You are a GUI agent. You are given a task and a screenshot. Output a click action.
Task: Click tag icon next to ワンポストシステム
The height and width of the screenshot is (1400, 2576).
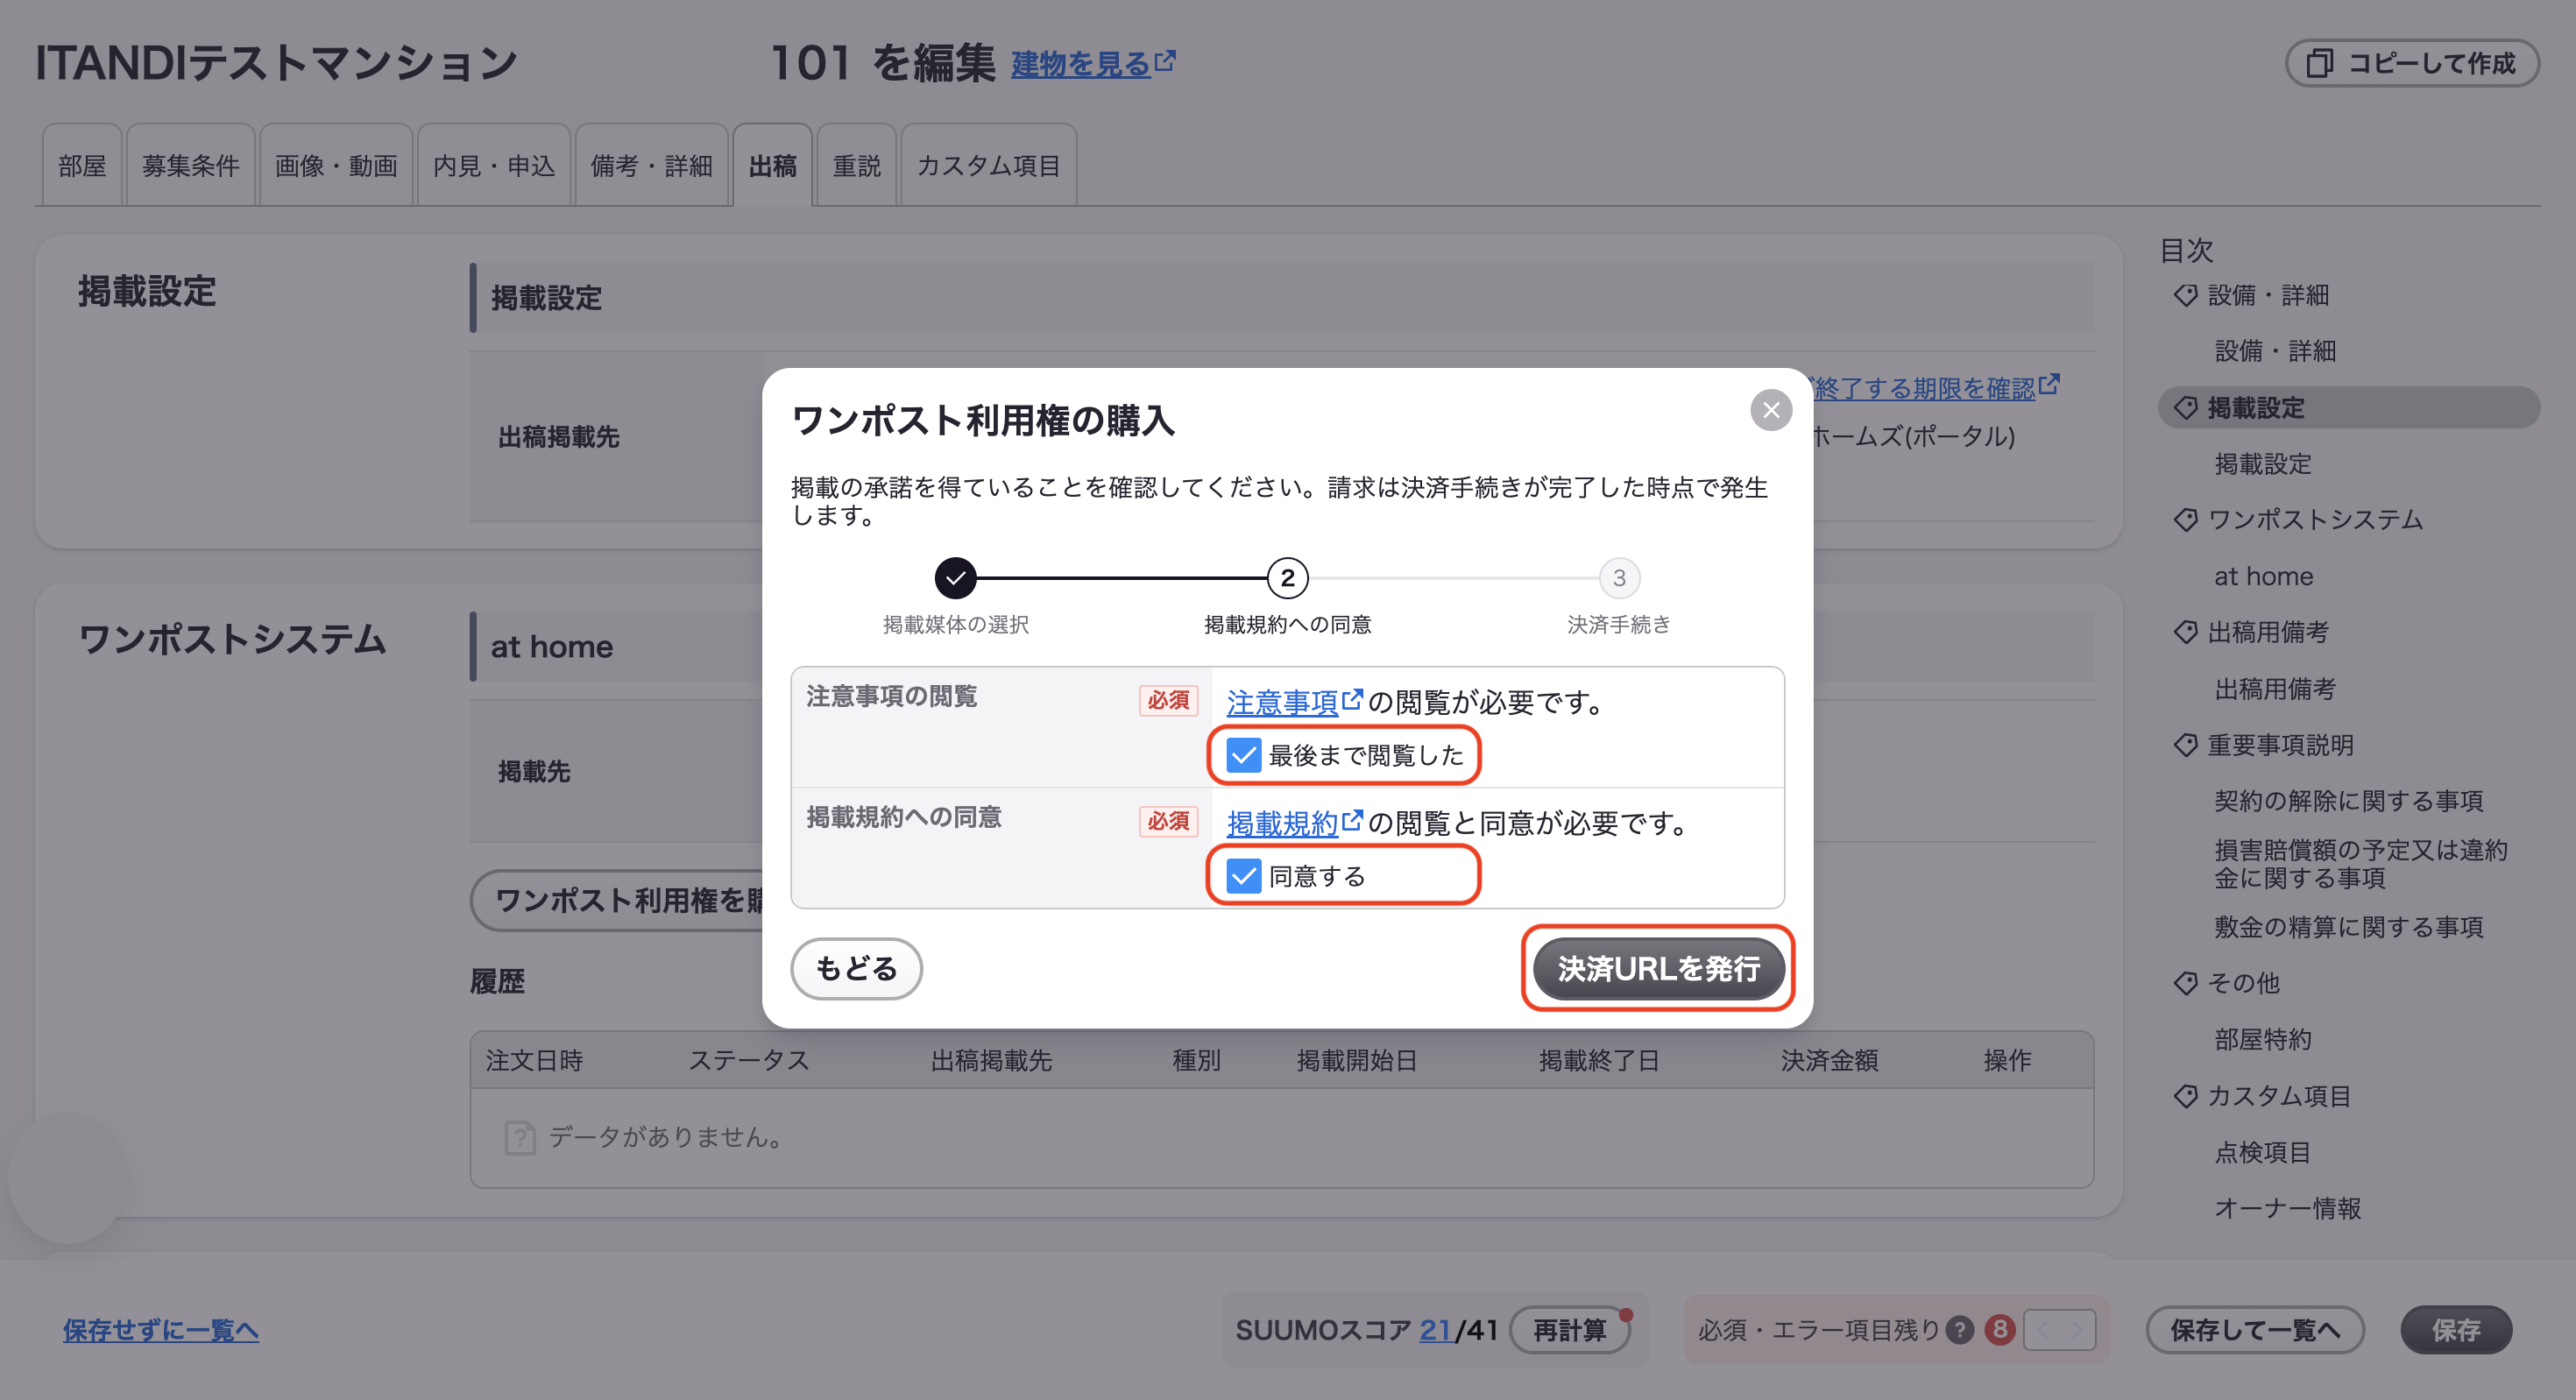tap(2185, 520)
